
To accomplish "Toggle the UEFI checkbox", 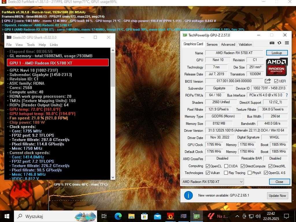I will point(276,81).
